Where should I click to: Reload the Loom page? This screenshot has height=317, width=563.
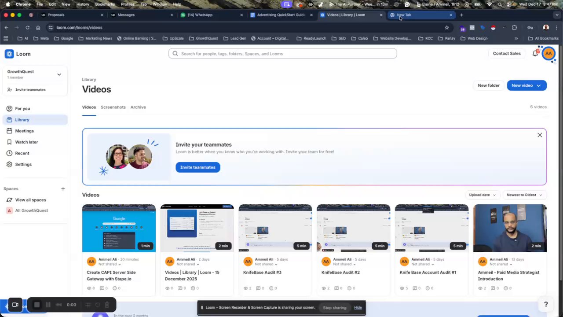[x=27, y=27]
